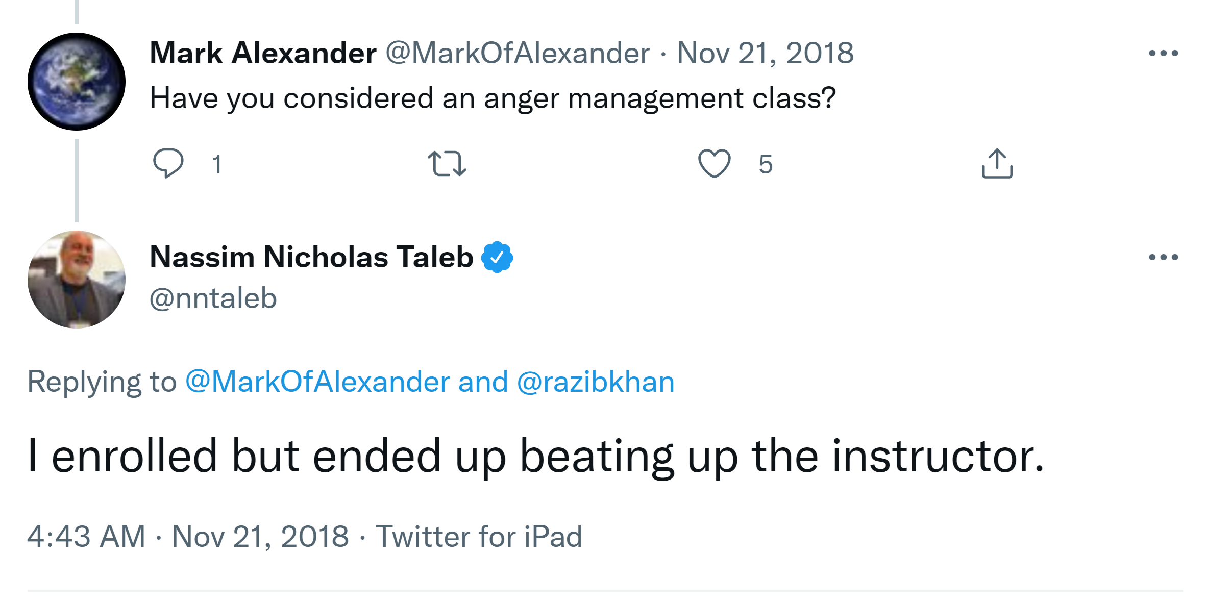Open more options on Nassim Taleb's tweet
1206x605 pixels.
[x=1163, y=257]
